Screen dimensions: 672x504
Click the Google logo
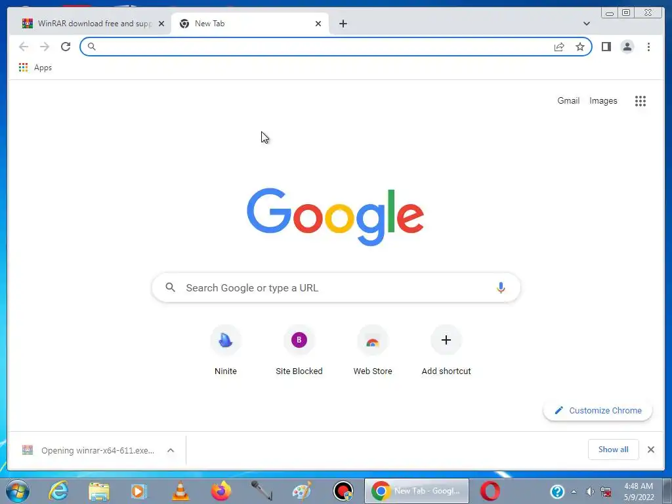point(335,217)
